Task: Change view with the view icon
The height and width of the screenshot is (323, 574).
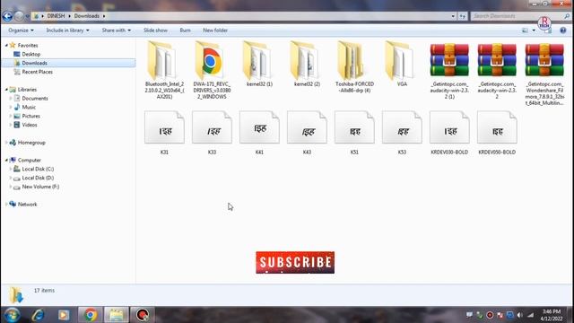Action: click(525, 31)
